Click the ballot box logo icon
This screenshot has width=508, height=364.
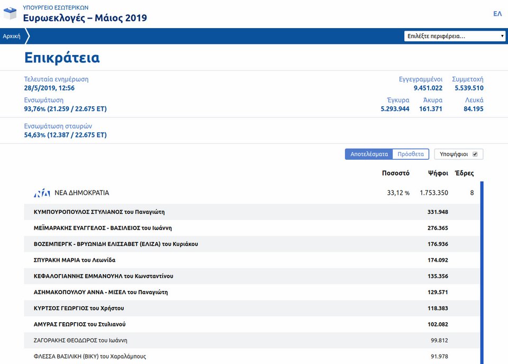(10, 13)
